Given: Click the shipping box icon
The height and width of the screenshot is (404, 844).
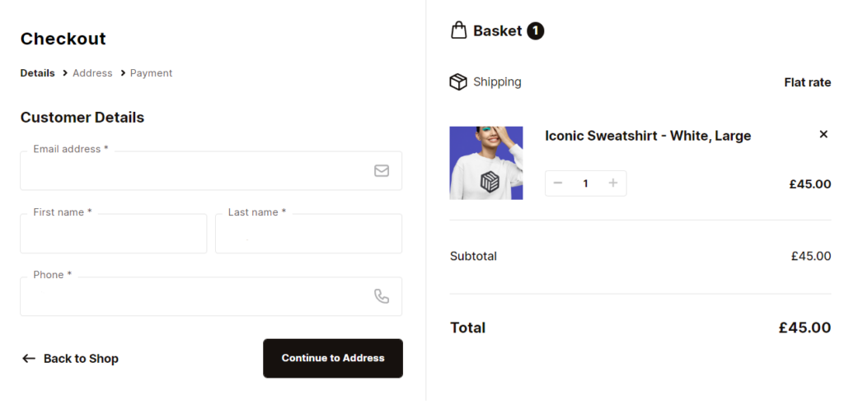Looking at the screenshot, I should (458, 82).
